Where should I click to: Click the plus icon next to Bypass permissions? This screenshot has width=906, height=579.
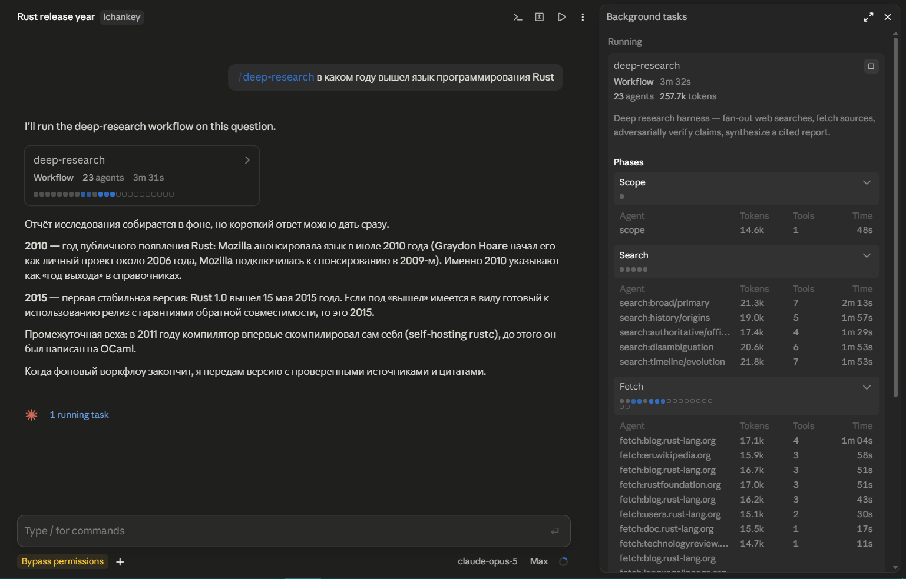120,562
